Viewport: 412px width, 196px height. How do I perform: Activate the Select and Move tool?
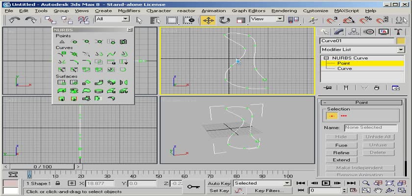[x=208, y=20]
